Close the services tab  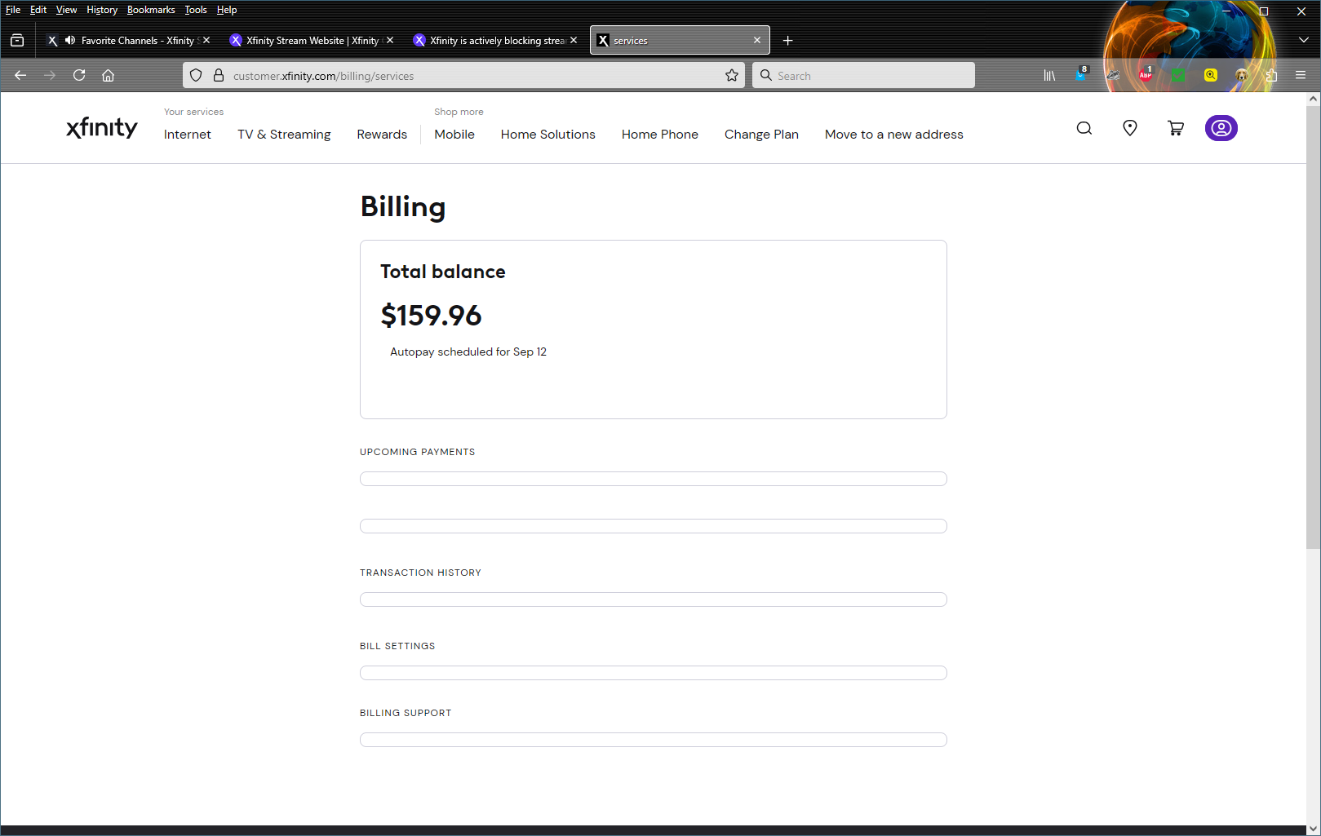[x=757, y=40]
